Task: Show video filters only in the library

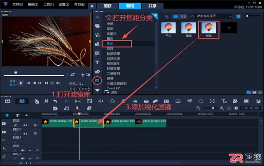Action: tap(175, 16)
